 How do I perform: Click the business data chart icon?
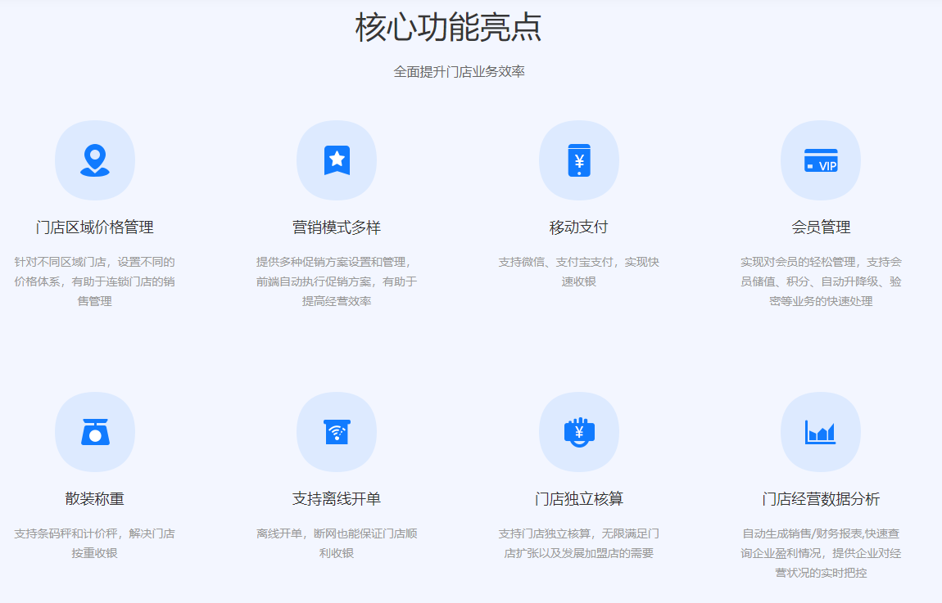pos(821,432)
